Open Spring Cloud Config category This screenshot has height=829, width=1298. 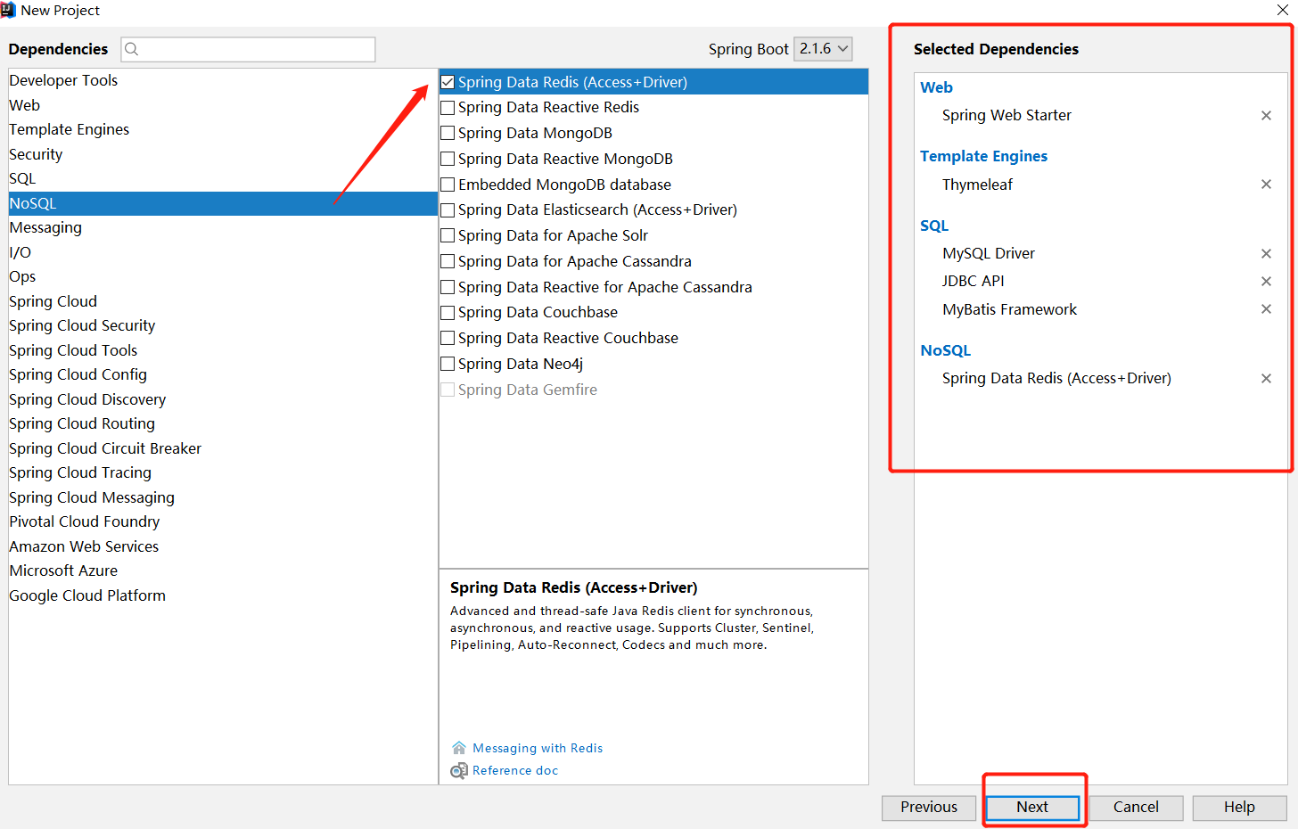[223, 374]
